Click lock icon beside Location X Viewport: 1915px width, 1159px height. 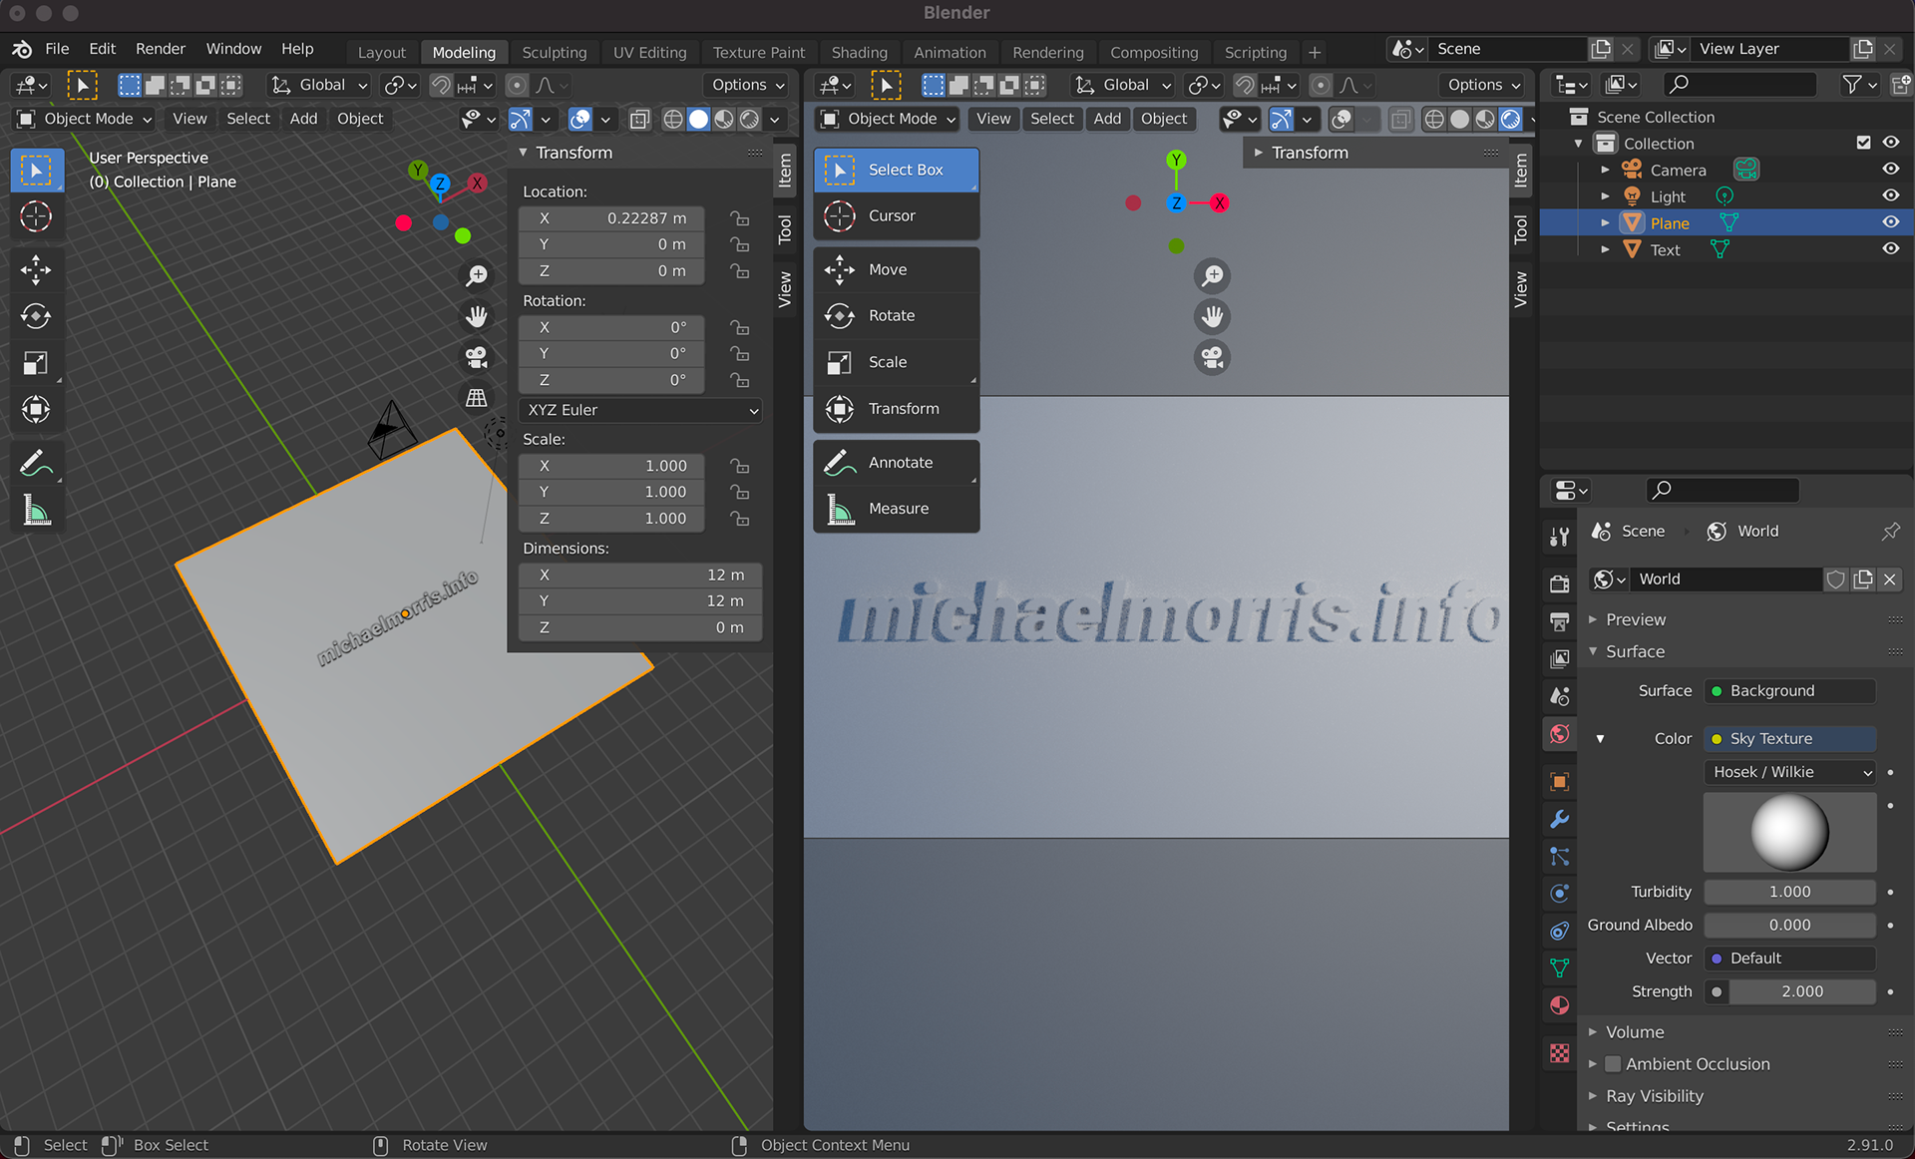click(x=739, y=217)
